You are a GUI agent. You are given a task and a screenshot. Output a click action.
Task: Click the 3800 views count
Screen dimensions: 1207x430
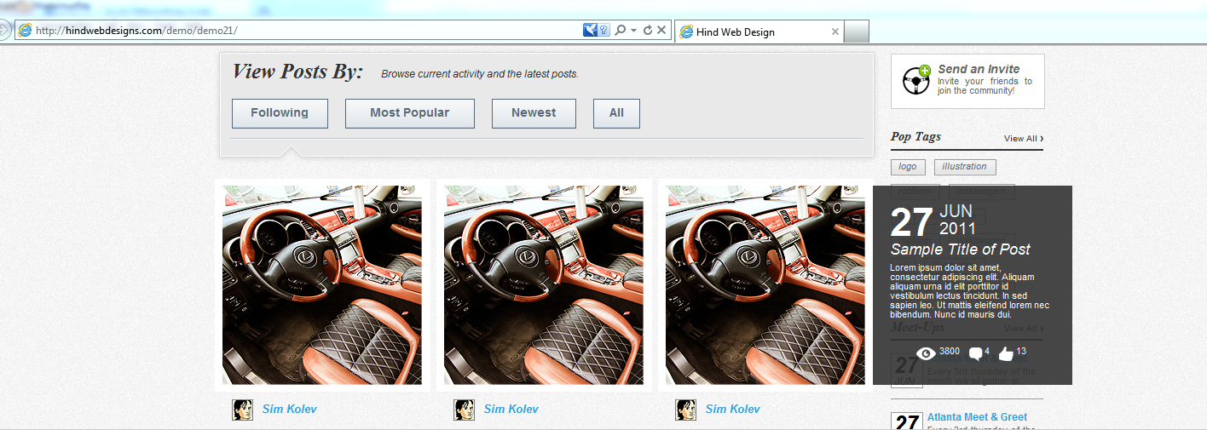950,352
